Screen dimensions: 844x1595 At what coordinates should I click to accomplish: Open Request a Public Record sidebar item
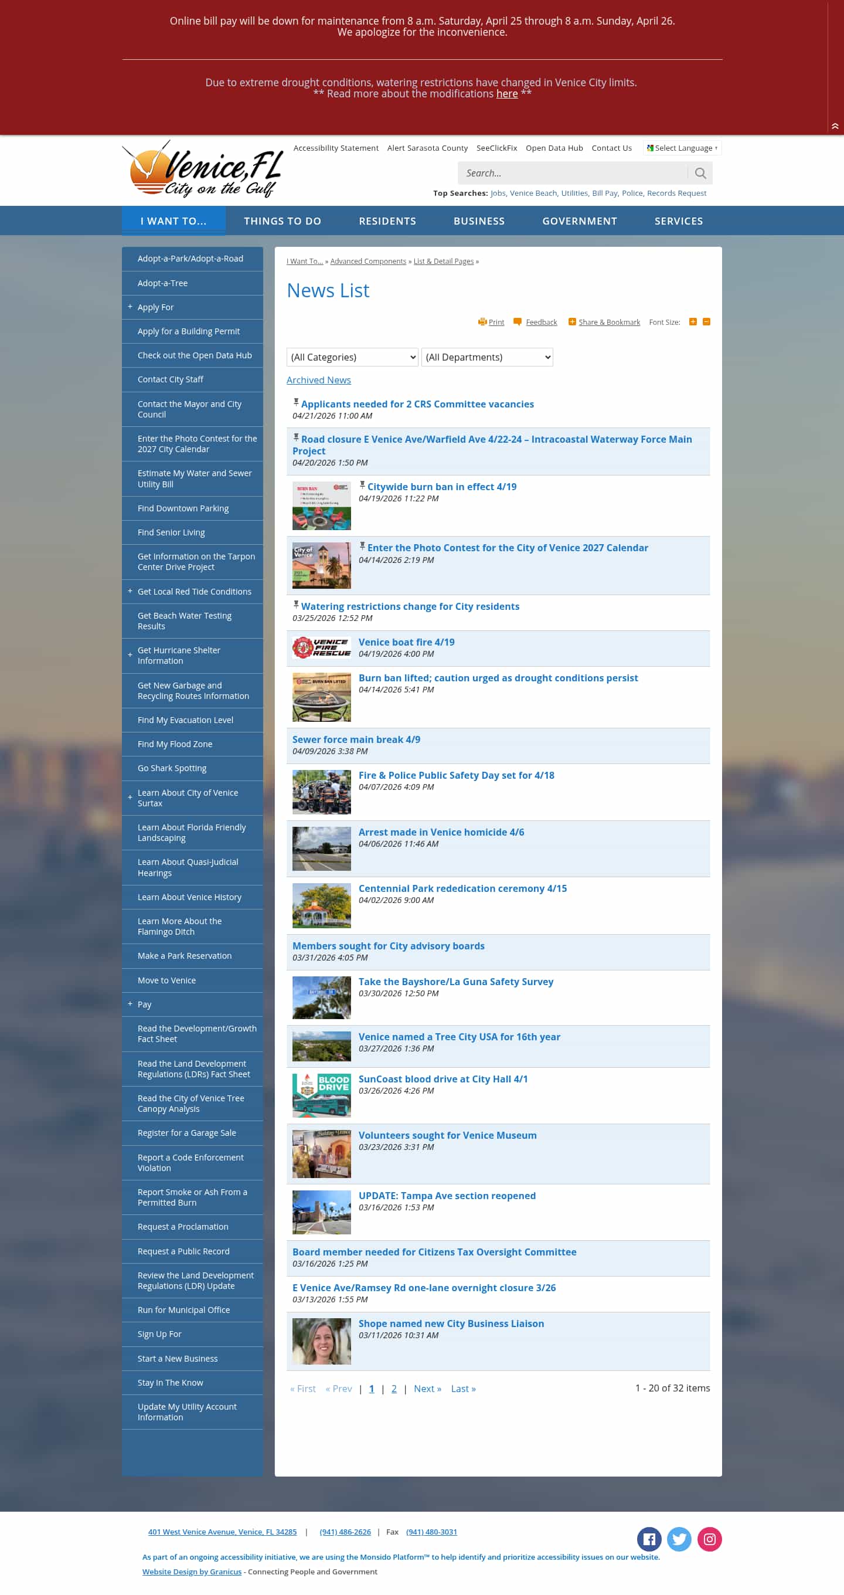point(192,1251)
